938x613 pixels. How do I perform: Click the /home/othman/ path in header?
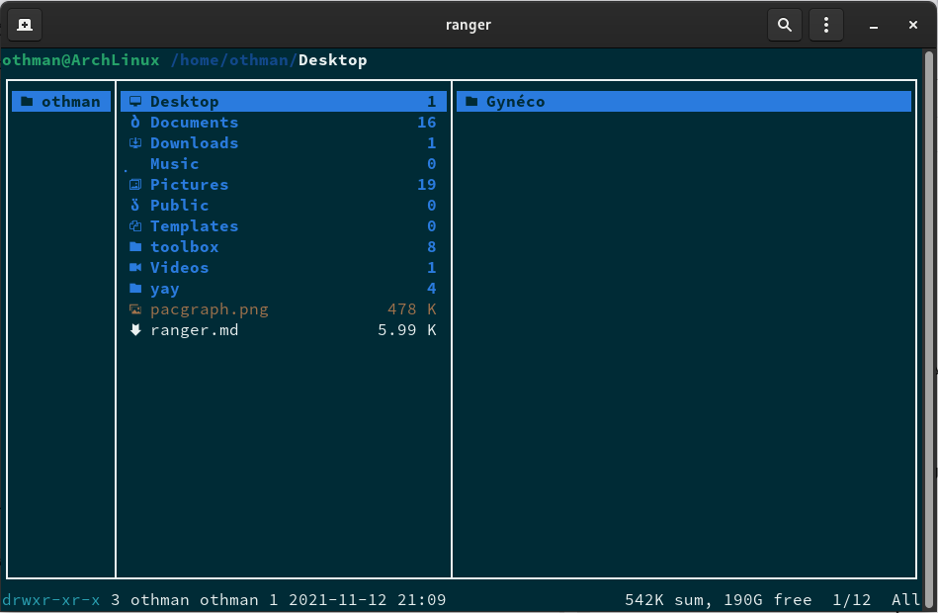coord(233,60)
